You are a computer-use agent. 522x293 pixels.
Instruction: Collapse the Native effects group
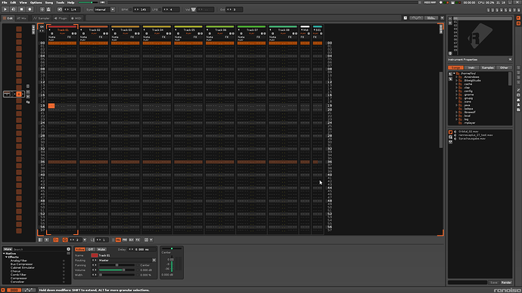[5, 254]
